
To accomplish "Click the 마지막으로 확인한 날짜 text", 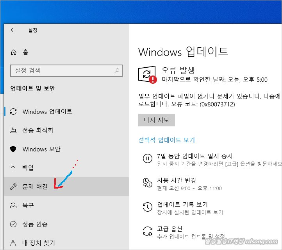I will [x=214, y=79].
